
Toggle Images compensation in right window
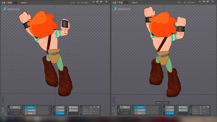click(x=183, y=110)
